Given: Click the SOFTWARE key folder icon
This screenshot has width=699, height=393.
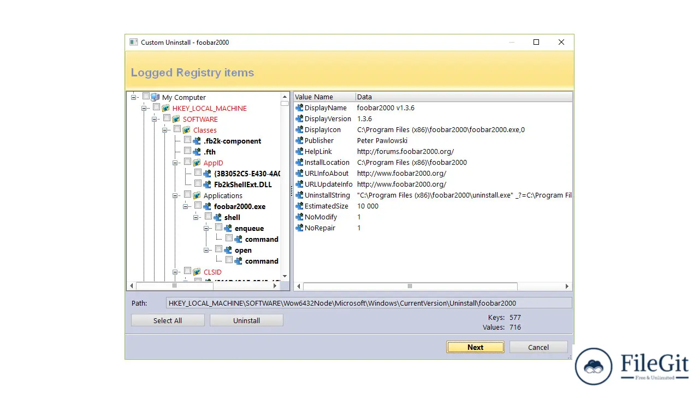Looking at the screenshot, I should pyautogui.click(x=176, y=119).
